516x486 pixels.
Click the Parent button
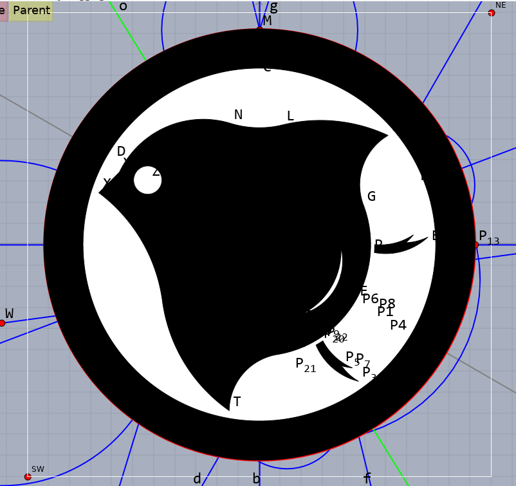31,10
